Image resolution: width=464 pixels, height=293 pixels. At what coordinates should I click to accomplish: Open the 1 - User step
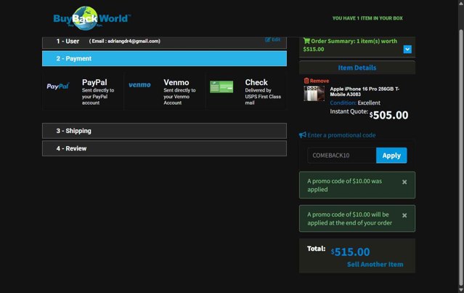pyautogui.click(x=164, y=41)
